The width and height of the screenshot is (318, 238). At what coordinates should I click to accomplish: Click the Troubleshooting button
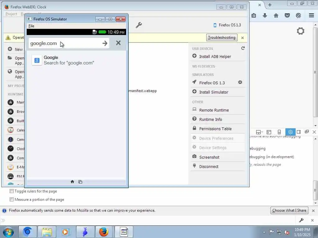(222, 37)
